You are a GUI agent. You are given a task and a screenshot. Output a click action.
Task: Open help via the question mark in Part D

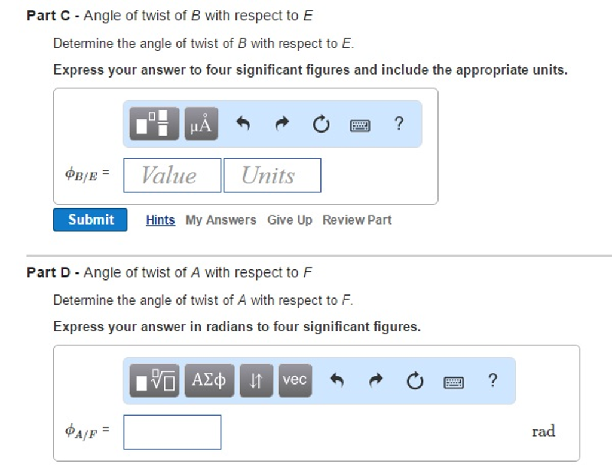[492, 380]
